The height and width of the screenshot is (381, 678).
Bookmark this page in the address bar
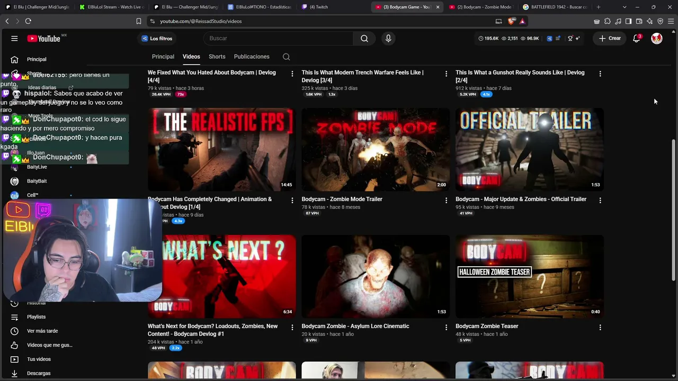(139, 21)
